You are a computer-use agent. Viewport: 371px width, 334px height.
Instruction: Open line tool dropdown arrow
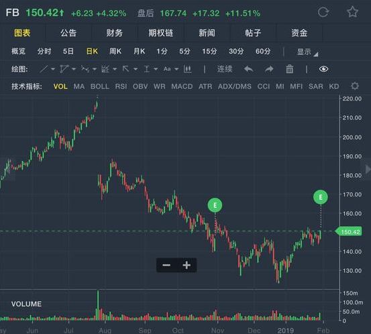[x=53, y=69]
